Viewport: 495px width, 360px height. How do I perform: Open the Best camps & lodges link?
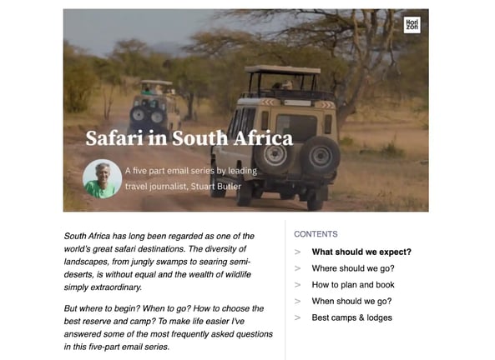tap(352, 317)
